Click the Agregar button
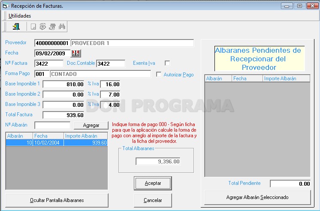The image size is (320, 211). [91, 125]
